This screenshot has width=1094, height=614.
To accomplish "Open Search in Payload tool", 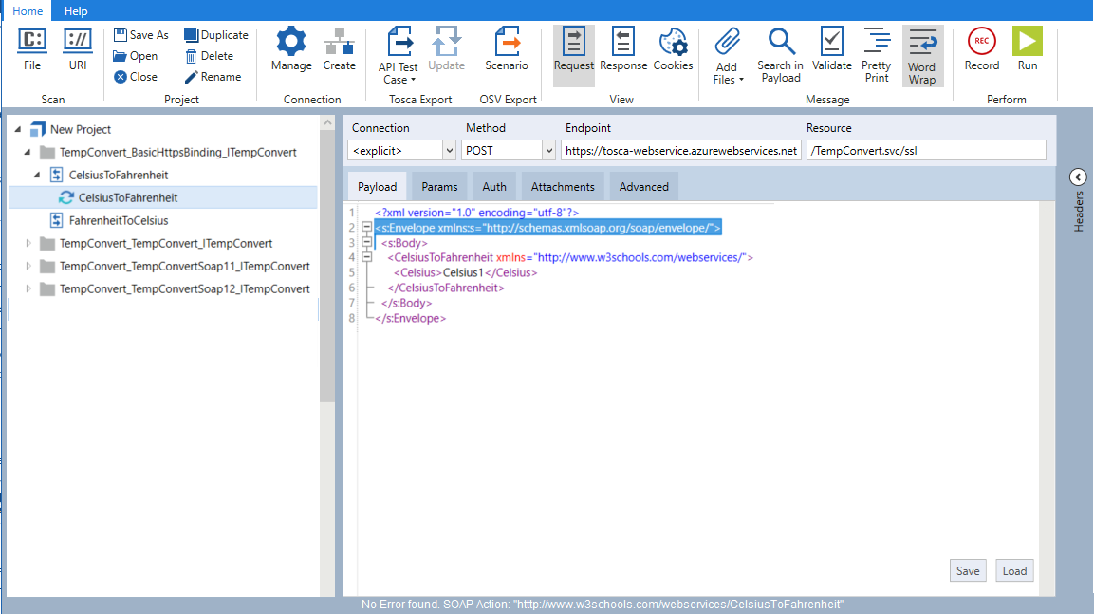I will pos(780,43).
